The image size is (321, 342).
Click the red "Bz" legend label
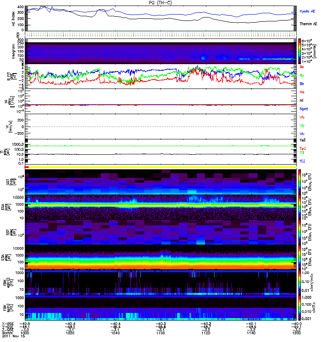pos(302,67)
